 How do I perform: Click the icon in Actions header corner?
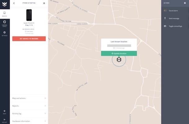click(185, 3)
